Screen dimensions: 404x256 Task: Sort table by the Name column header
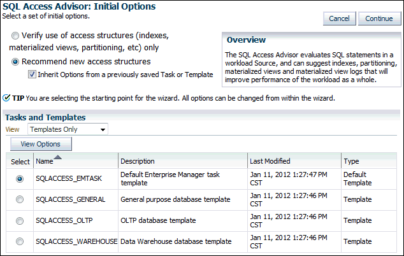click(x=45, y=162)
